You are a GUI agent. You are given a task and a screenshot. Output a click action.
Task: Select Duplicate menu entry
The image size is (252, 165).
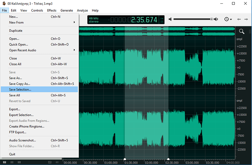(39, 31)
